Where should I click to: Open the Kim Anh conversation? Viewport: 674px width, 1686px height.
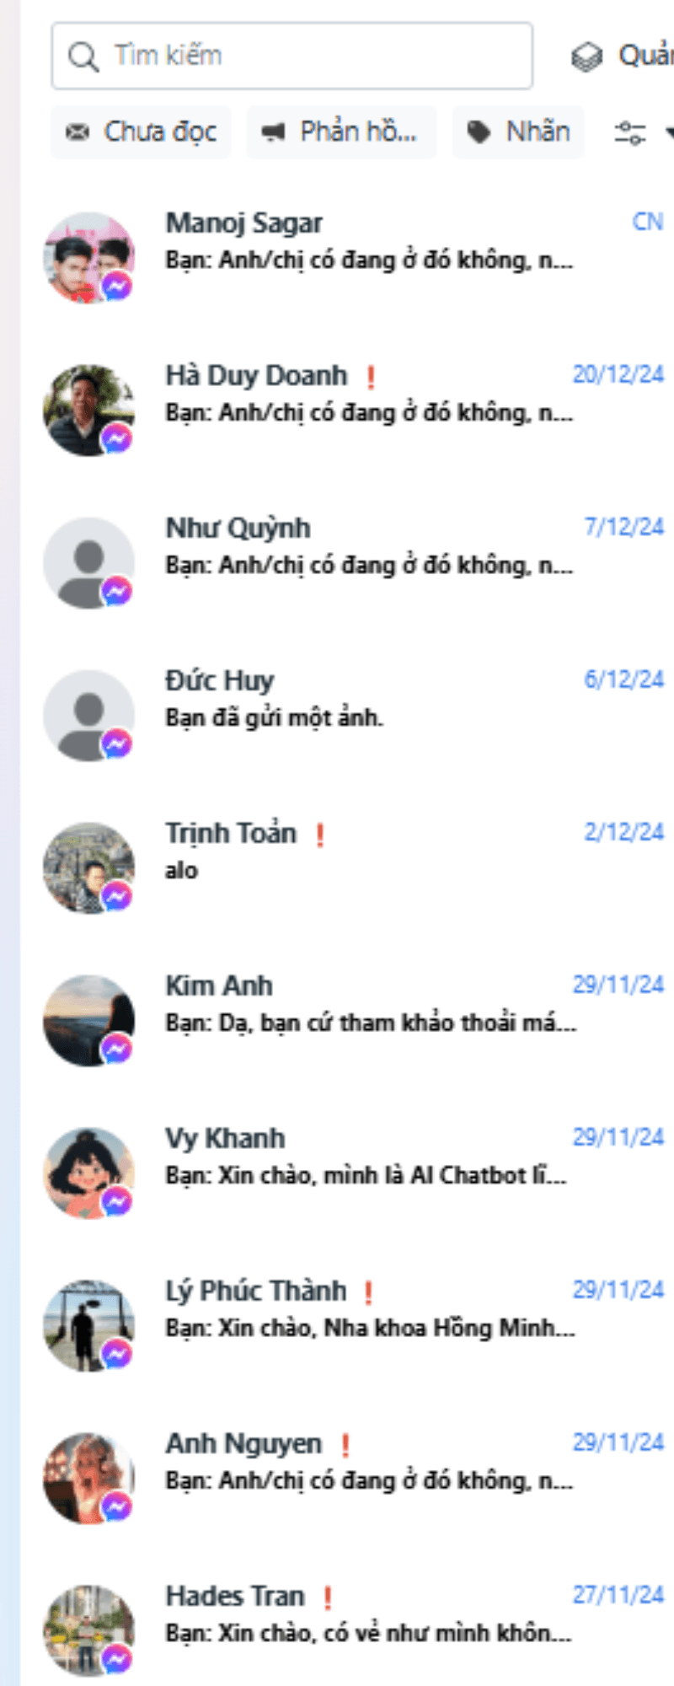[x=354, y=1020]
